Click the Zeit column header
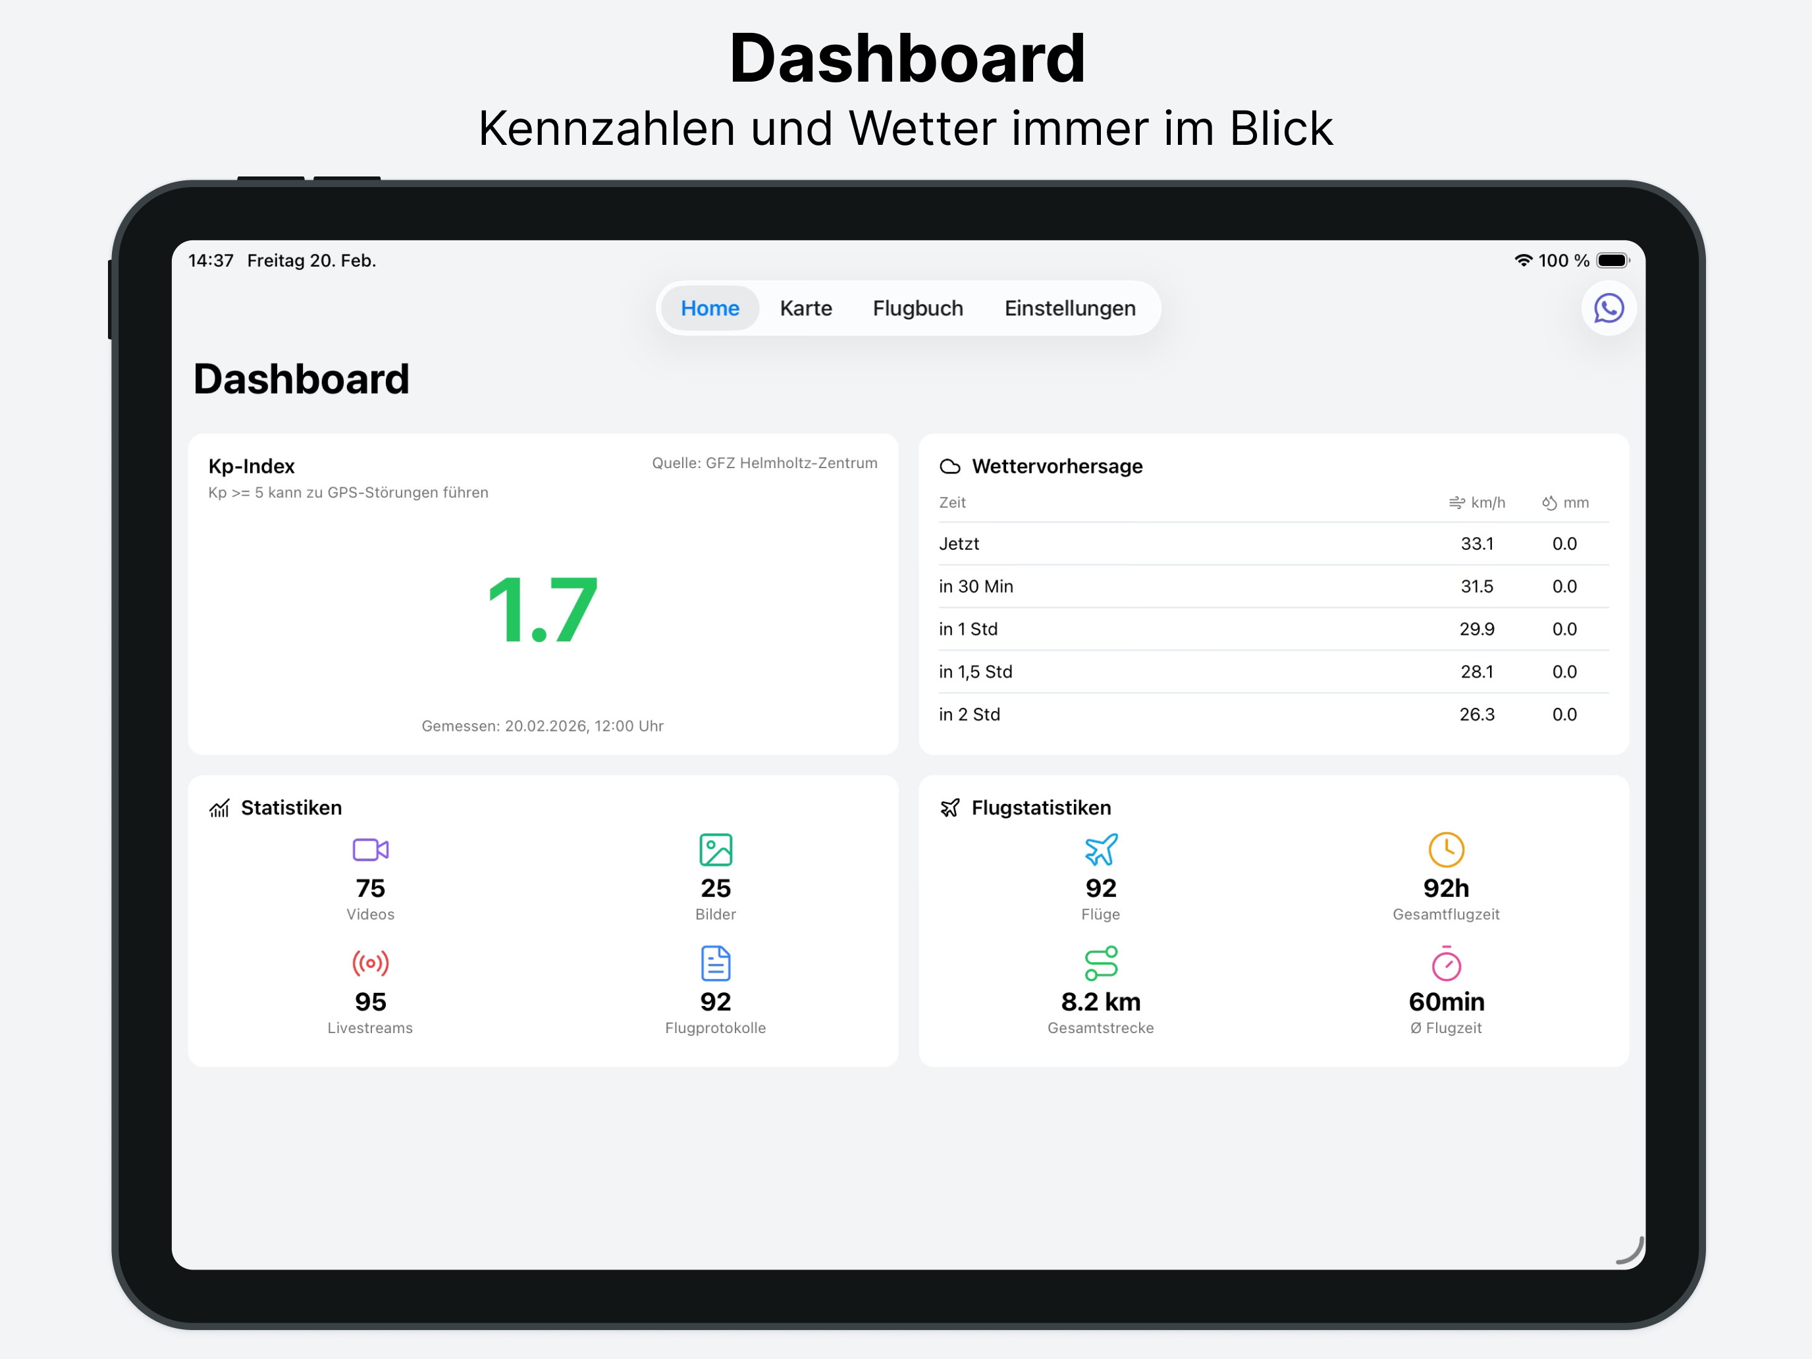Viewport: 1812px width, 1359px height. click(952, 503)
